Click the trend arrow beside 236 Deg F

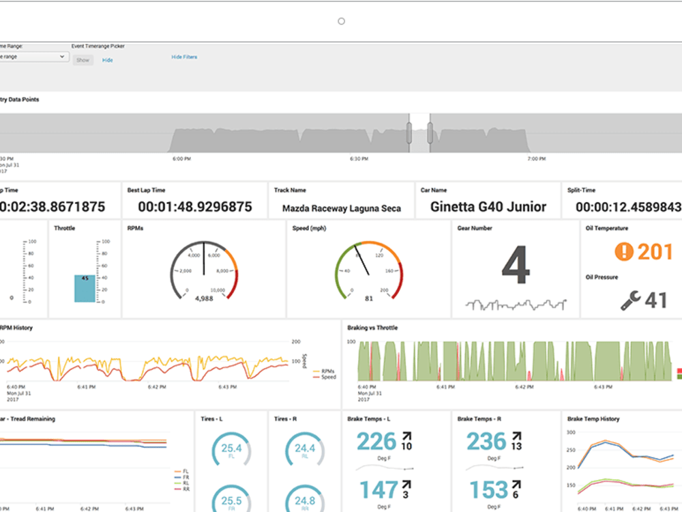[x=516, y=436]
